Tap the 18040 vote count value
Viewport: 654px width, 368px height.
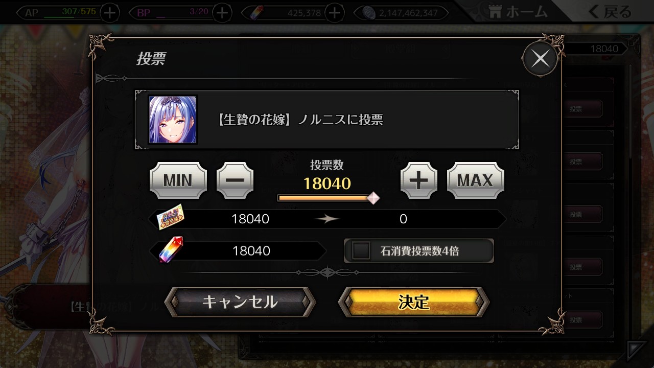(327, 183)
